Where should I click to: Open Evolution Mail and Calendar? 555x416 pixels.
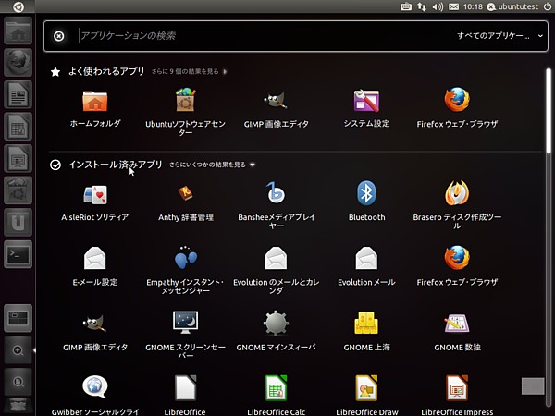(276, 258)
